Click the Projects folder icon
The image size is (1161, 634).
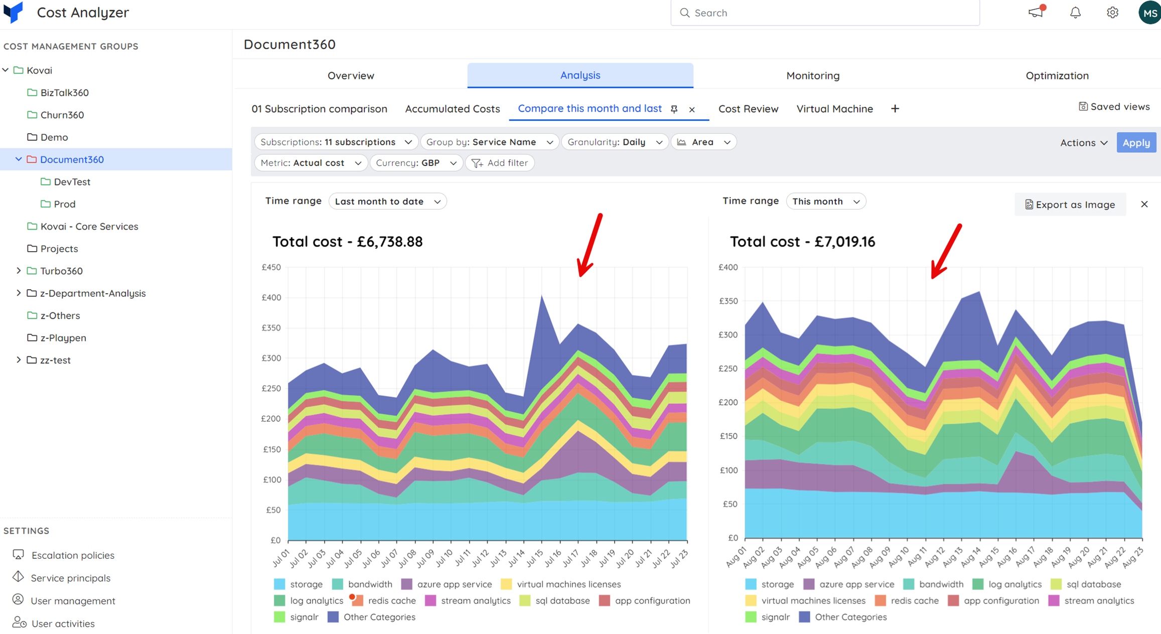32,248
